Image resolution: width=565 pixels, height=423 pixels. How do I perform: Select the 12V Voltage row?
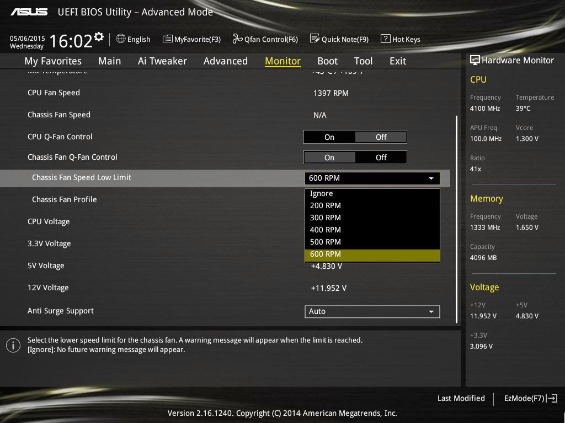225,288
